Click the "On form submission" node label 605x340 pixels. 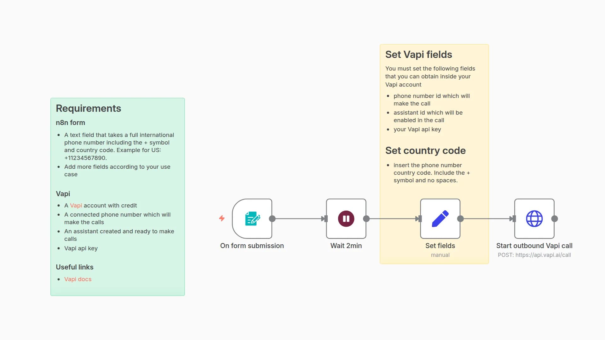[252, 246]
